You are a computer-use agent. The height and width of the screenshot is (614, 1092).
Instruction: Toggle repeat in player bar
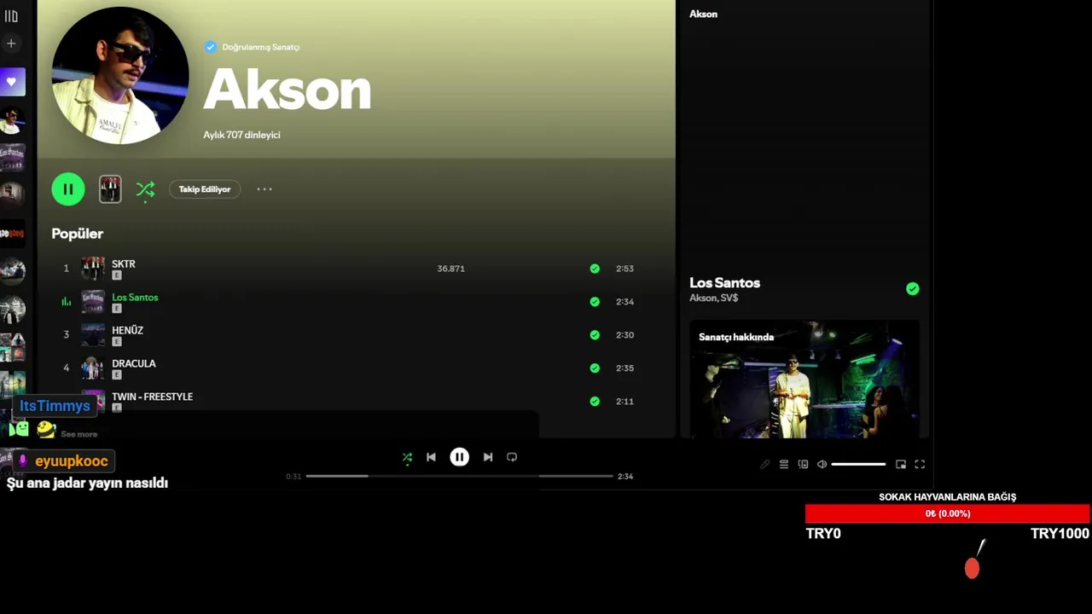coord(512,457)
